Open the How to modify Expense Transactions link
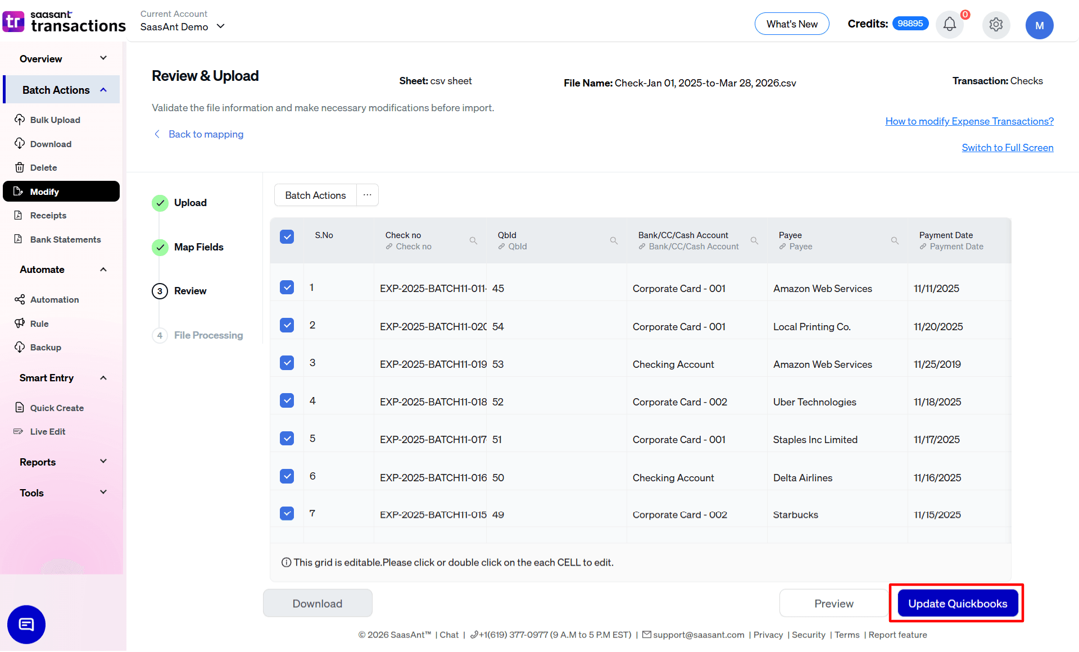The width and height of the screenshot is (1079, 652). pos(968,121)
